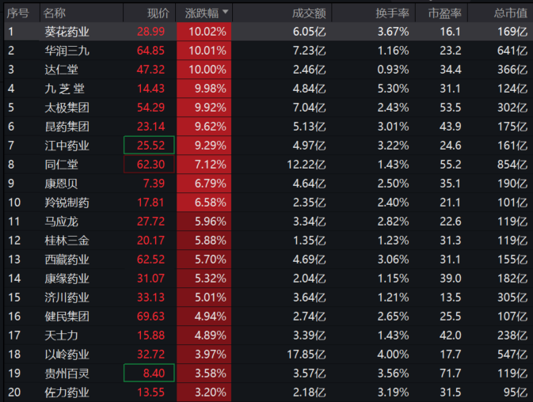Select the 昆药集团 stock name
This screenshot has width=533, height=402.
tap(67, 127)
